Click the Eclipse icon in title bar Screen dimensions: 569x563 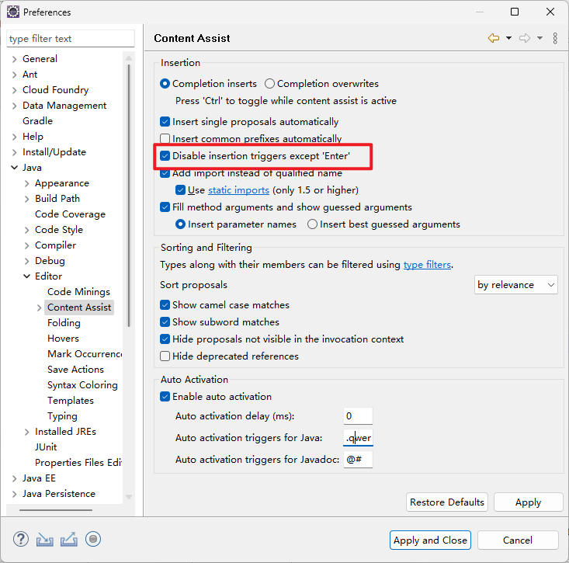click(13, 12)
